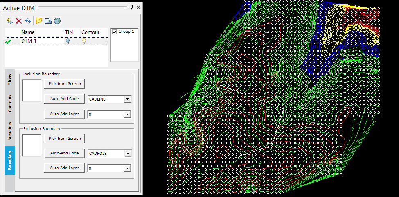The image size is (399, 197).
Task: Toggle the Contour lightbulb for DTM-1
Action: [84, 41]
